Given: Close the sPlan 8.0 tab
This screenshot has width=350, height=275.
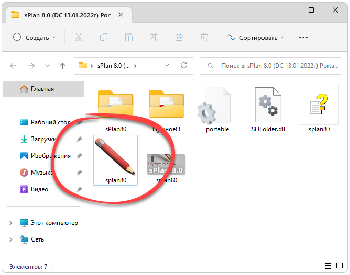Looking at the screenshot, I should click(121, 15).
